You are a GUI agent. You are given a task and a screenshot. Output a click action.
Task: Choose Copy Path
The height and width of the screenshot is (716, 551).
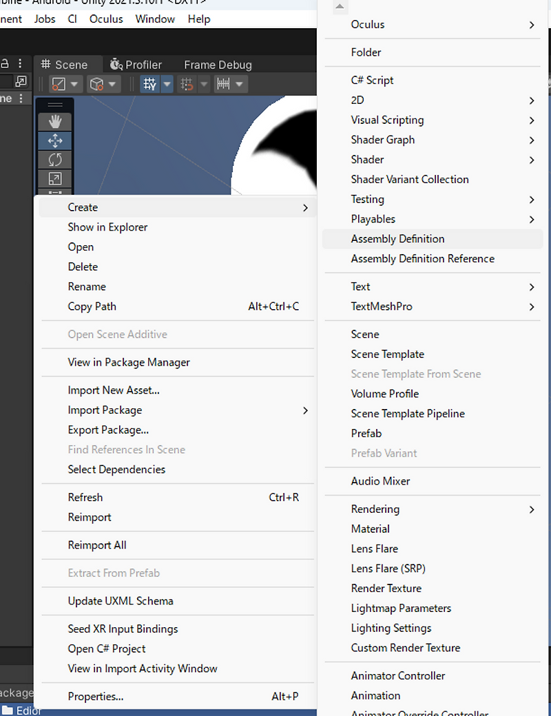click(x=177, y=306)
